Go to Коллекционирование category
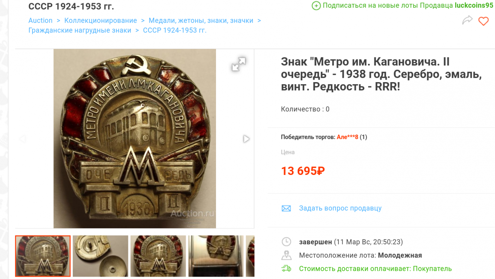This screenshot has height=279, width=495. tap(100, 21)
